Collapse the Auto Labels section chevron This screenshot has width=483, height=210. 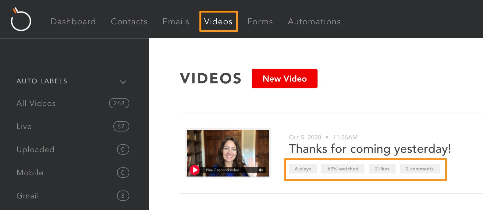[123, 82]
